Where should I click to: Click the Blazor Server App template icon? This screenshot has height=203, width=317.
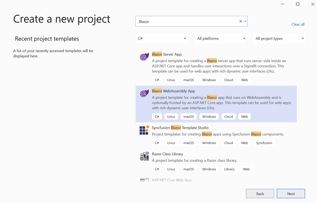click(x=144, y=57)
